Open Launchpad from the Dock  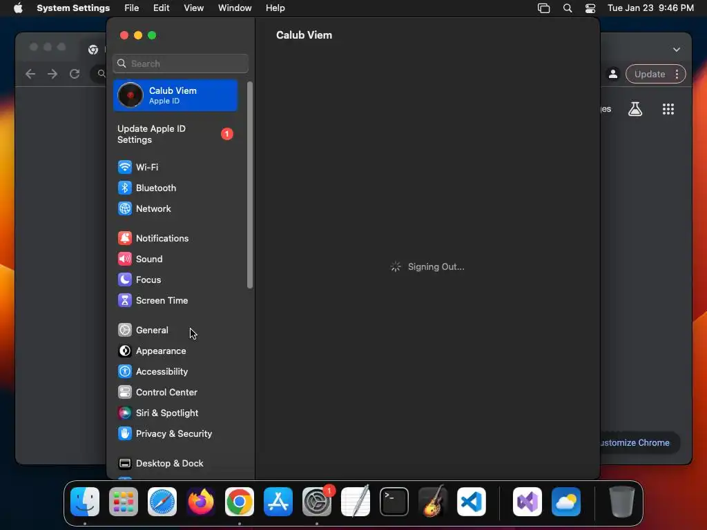[x=124, y=502]
